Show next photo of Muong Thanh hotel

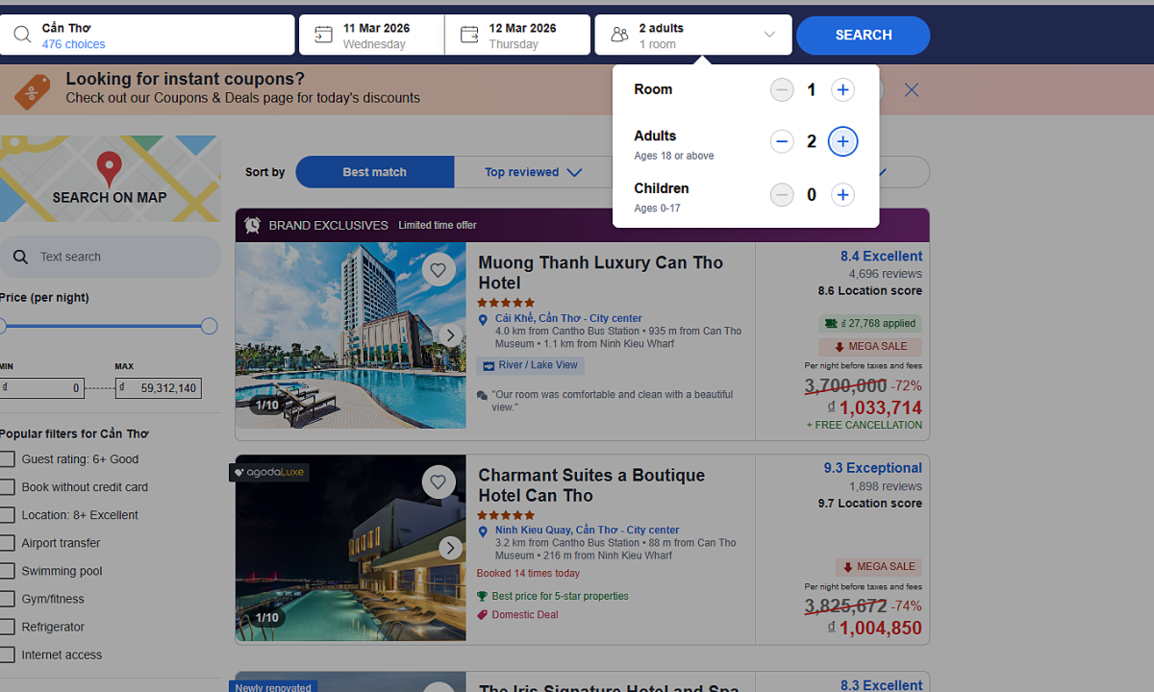[450, 335]
